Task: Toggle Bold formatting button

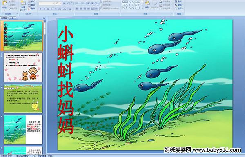Action: point(40,9)
